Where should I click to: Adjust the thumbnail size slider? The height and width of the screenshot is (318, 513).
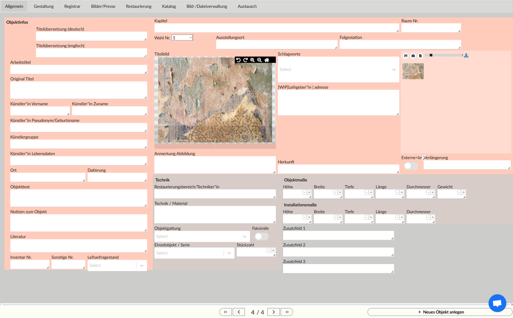(x=431, y=55)
